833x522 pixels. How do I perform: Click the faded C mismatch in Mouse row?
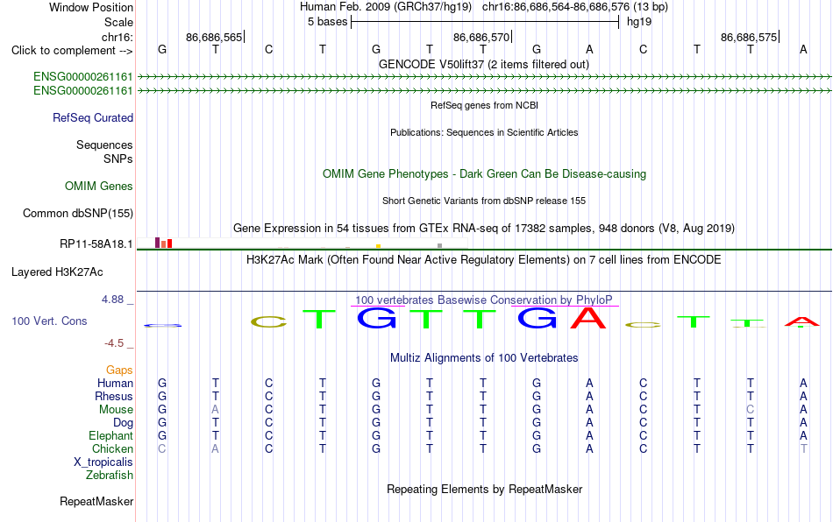tap(750, 410)
